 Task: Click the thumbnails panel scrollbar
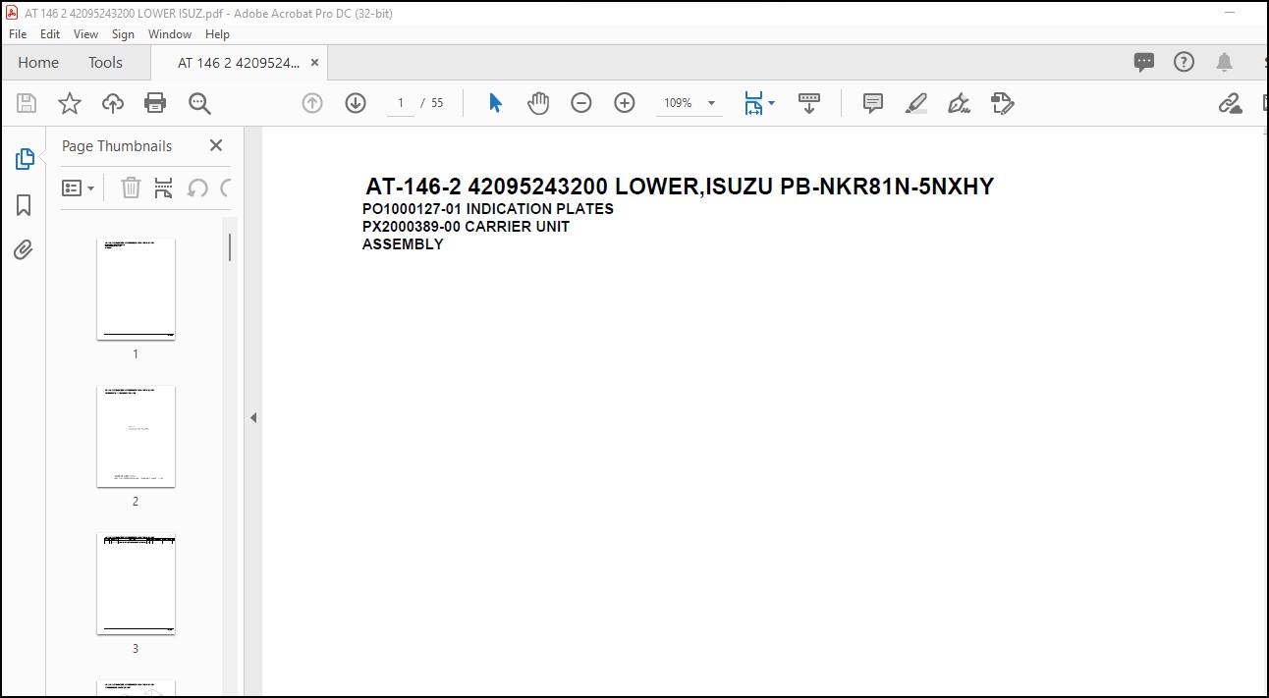point(230,246)
